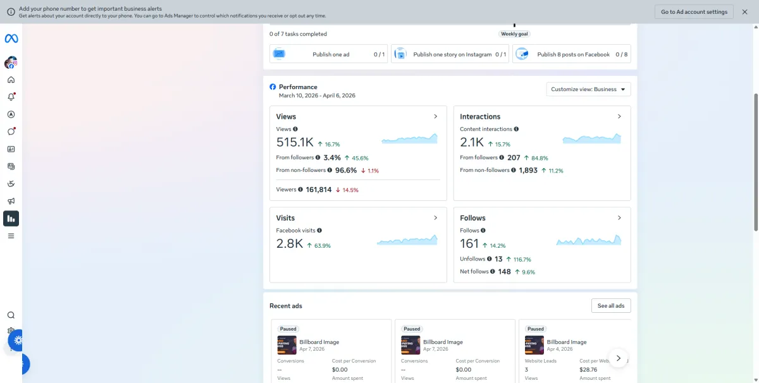The height and width of the screenshot is (383, 759).
Task: Click the Meta logo
Action: tap(11, 39)
